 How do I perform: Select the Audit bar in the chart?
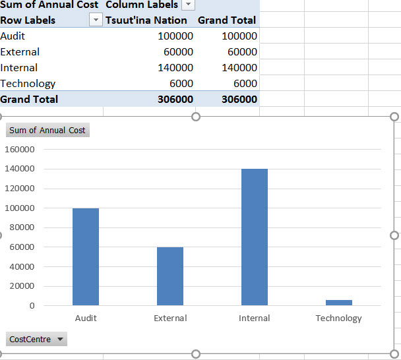(86, 256)
